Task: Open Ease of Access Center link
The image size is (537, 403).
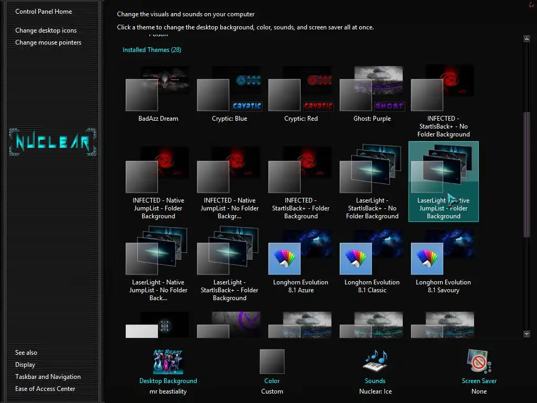Action: pyautogui.click(x=45, y=389)
